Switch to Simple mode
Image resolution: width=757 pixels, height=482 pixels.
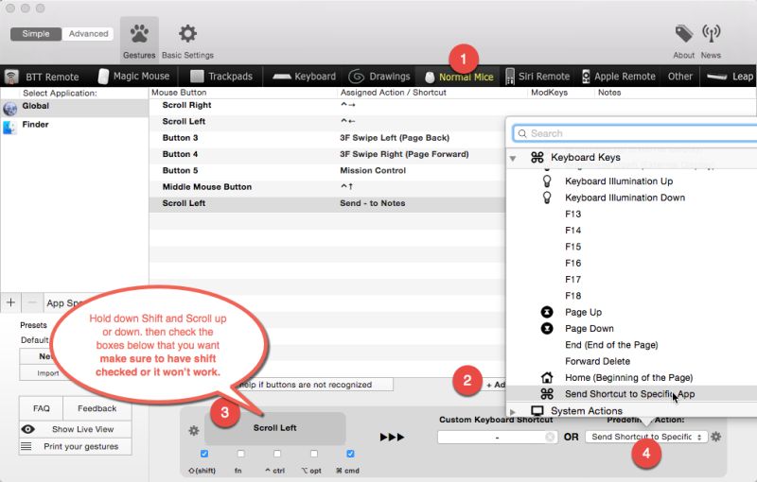(x=36, y=34)
